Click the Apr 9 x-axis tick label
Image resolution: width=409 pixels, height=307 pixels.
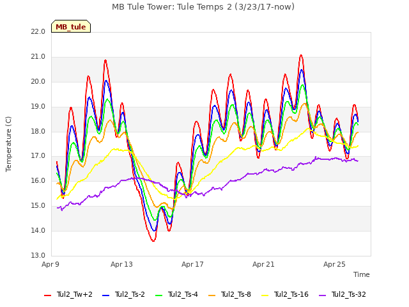(x=50, y=264)
